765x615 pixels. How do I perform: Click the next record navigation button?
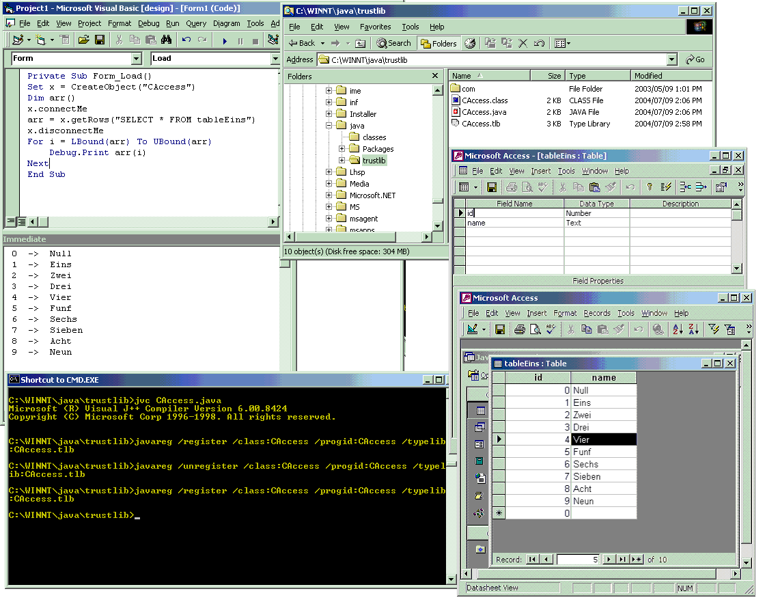click(x=608, y=560)
